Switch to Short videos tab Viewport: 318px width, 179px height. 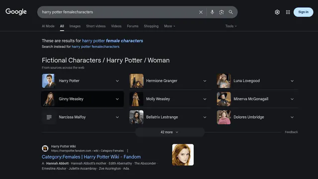click(x=96, y=26)
